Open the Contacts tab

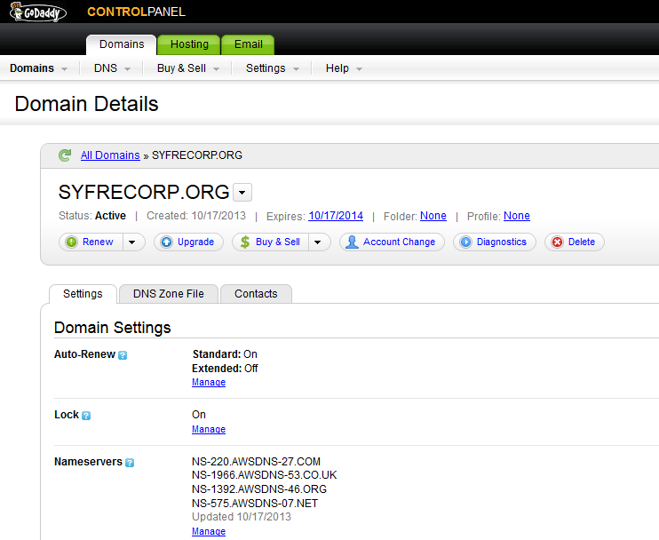point(256,294)
